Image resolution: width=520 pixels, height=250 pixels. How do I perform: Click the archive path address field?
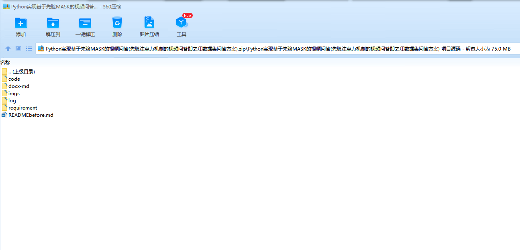[277, 49]
